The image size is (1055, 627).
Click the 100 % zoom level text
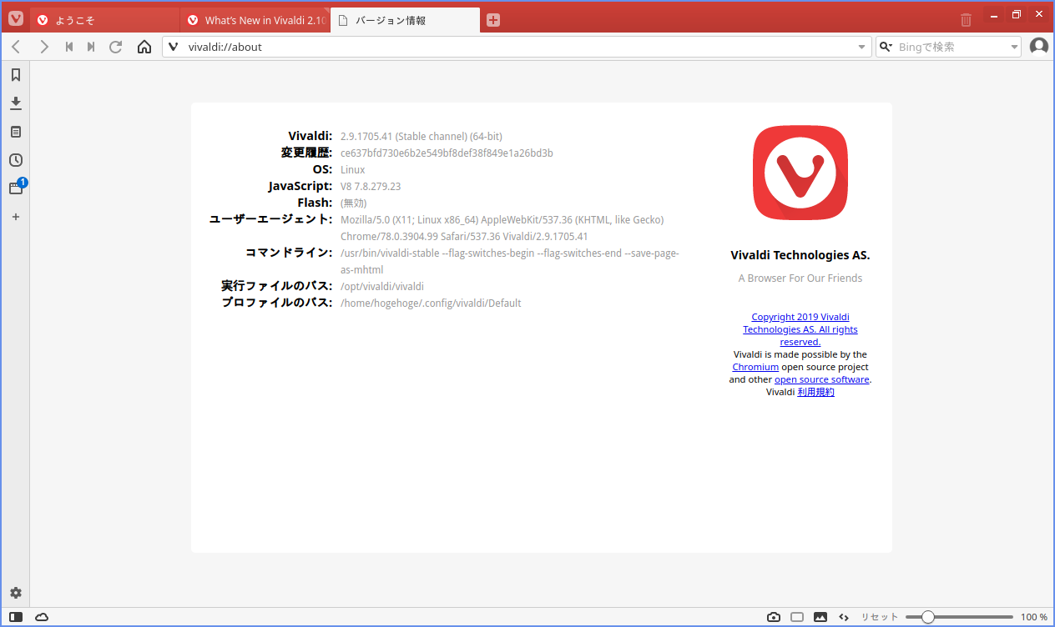point(1034,617)
